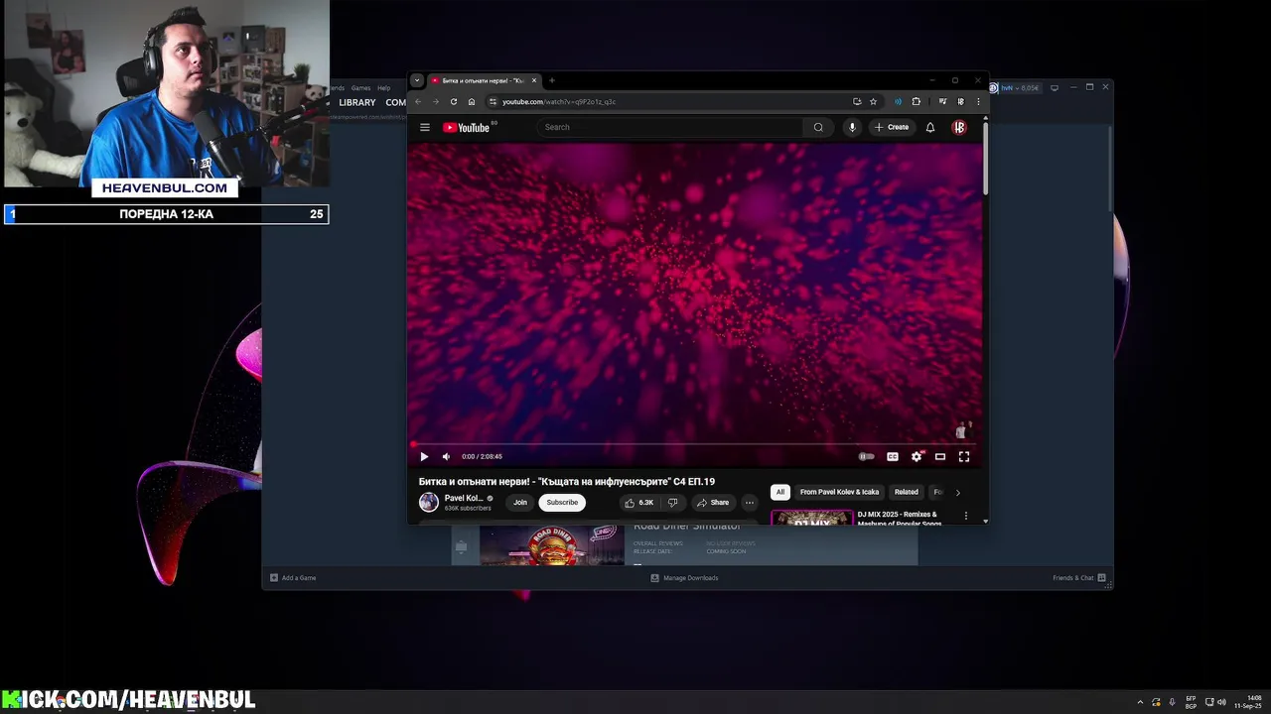Like the video (6.3K)
The width and height of the screenshot is (1271, 714).
[638, 502]
